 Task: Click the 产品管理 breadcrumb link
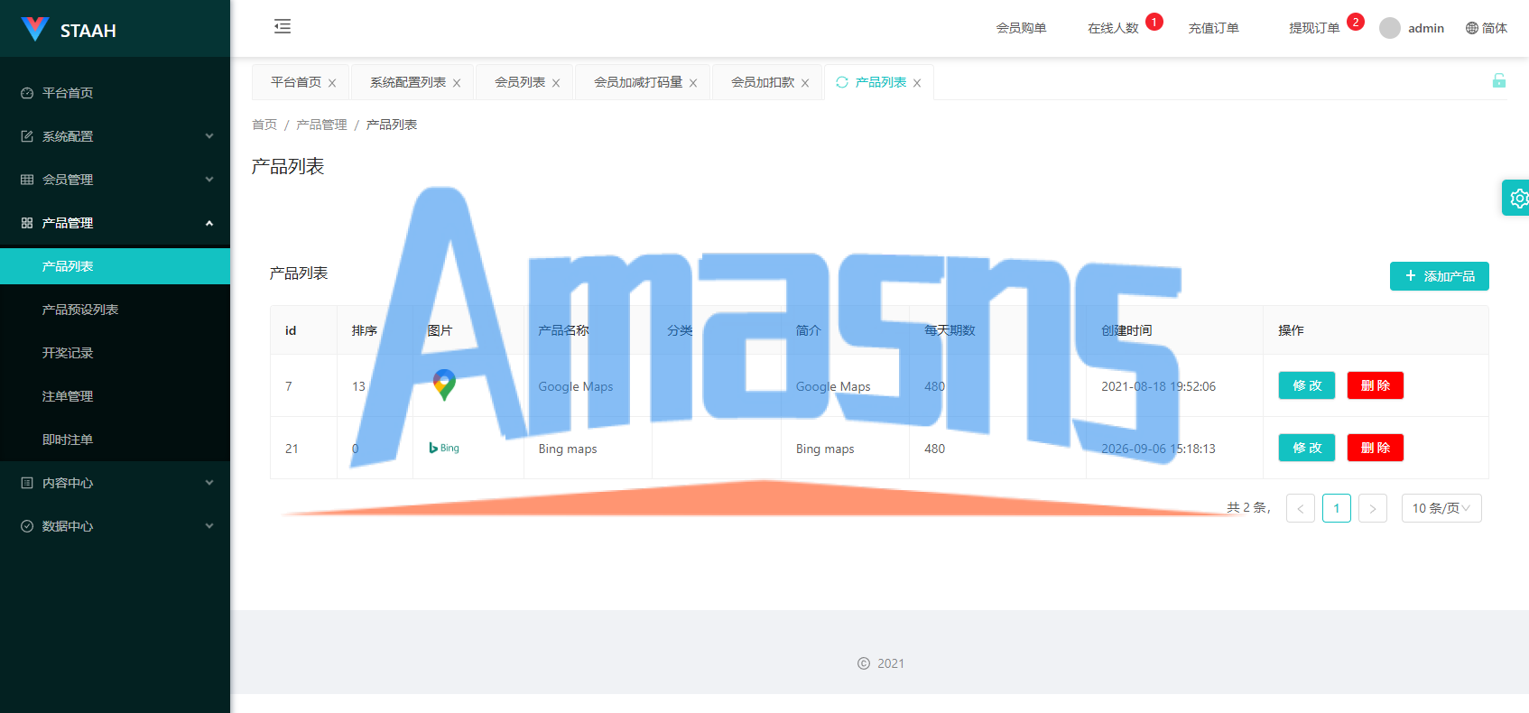(321, 125)
